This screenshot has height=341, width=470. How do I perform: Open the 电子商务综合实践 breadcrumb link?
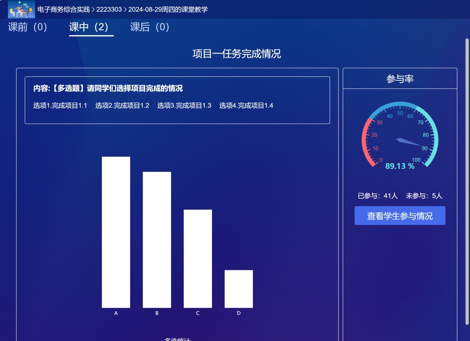coord(63,10)
